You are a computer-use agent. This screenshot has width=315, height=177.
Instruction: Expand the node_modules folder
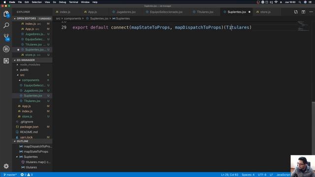18,64
